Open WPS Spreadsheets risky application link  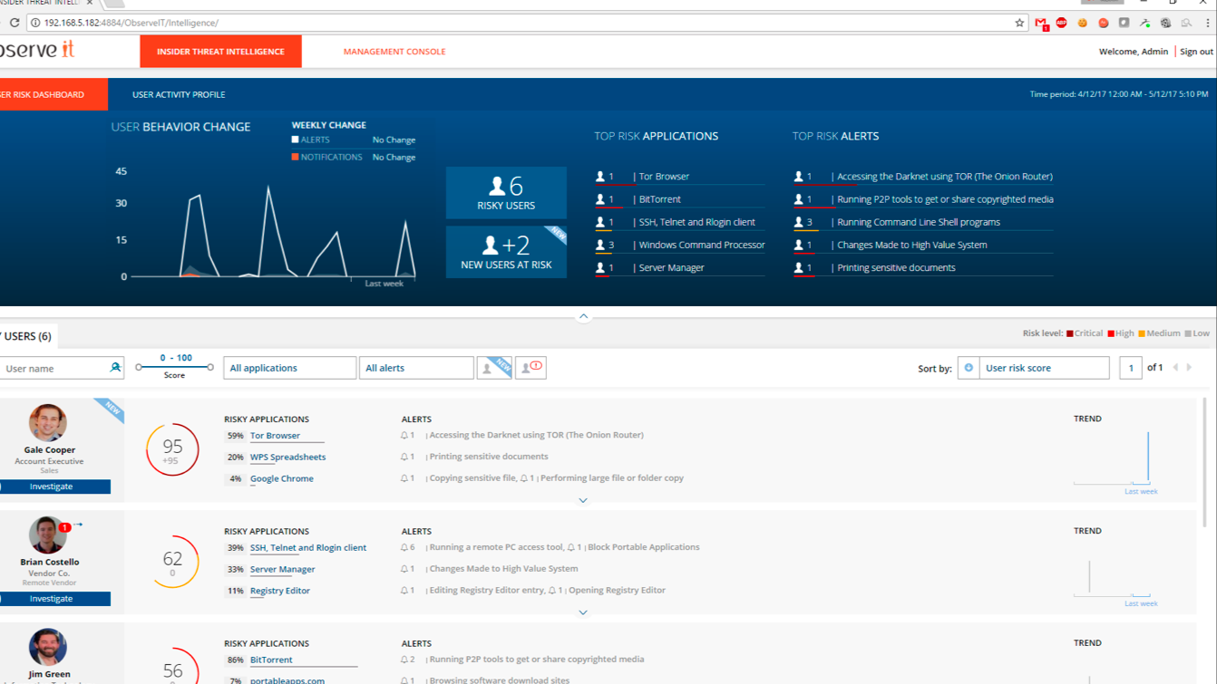(287, 458)
